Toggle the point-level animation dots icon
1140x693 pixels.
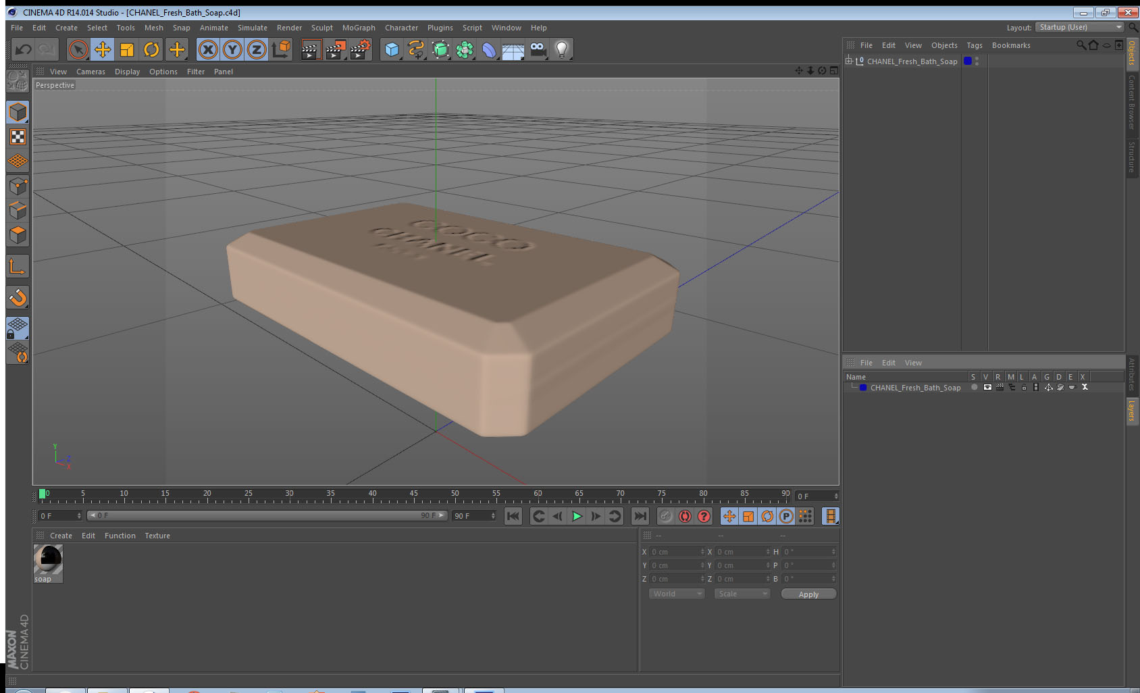point(805,516)
